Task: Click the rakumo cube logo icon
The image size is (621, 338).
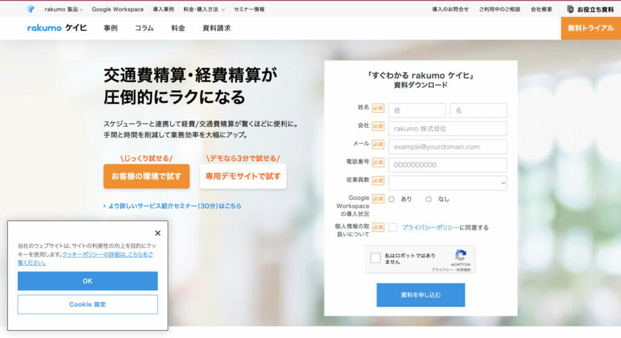Action: point(30,9)
